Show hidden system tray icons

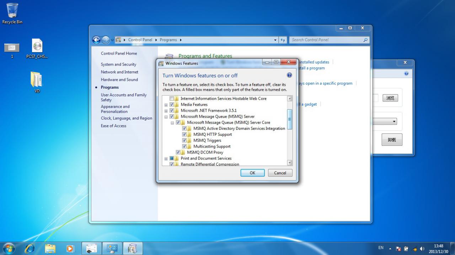click(x=390, y=248)
